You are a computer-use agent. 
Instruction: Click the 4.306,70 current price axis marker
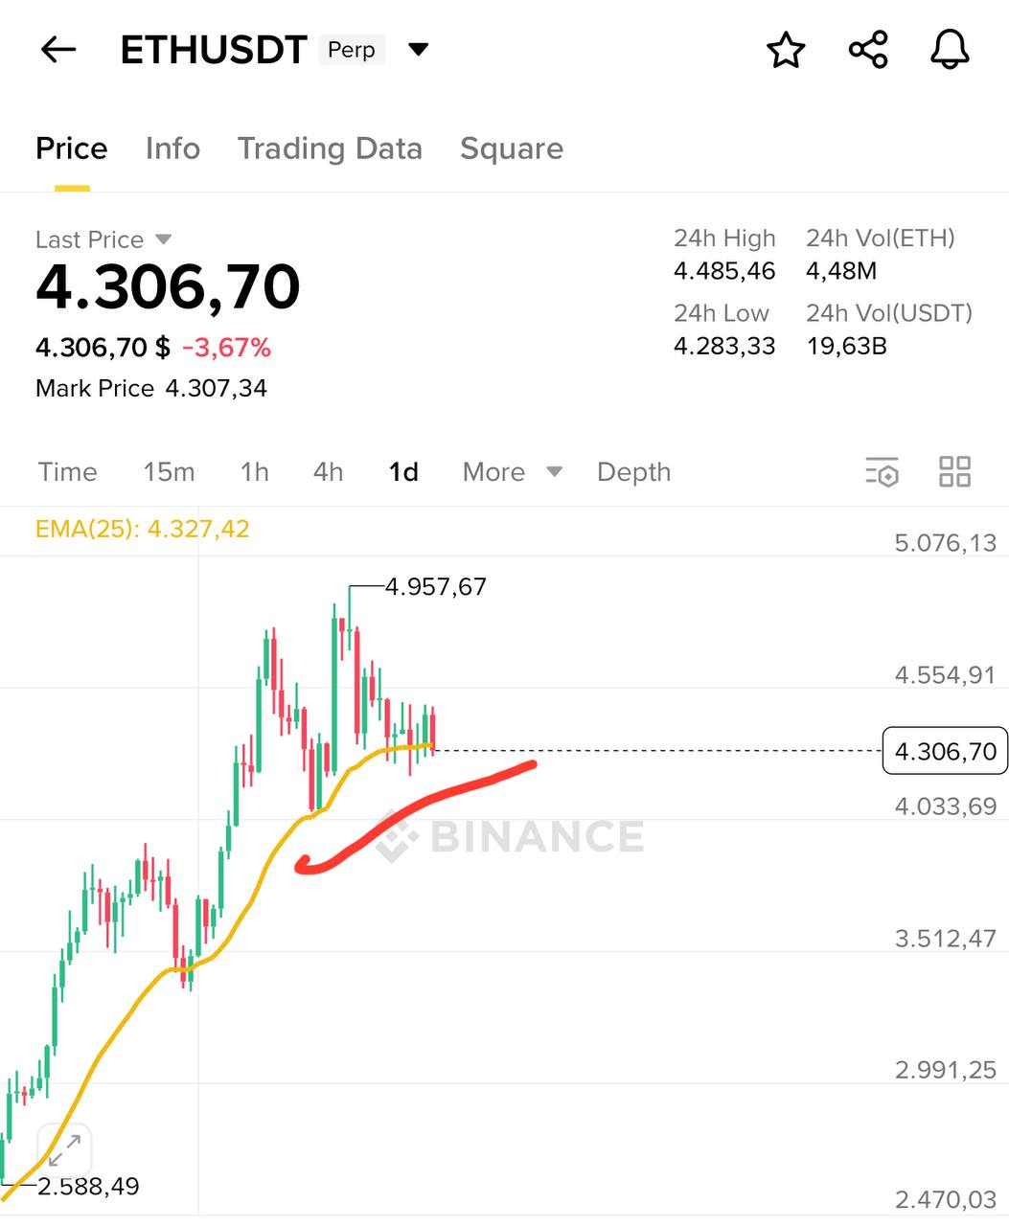coord(945,751)
